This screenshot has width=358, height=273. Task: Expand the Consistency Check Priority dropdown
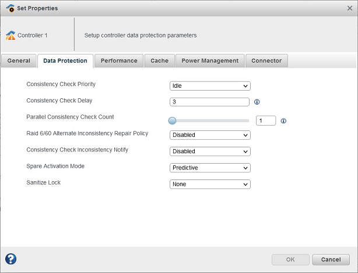[x=210, y=86]
